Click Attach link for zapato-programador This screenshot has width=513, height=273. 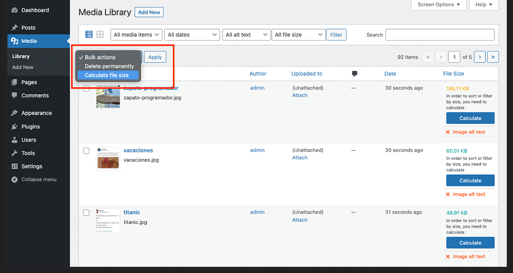pos(300,95)
